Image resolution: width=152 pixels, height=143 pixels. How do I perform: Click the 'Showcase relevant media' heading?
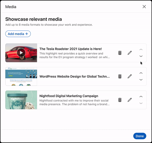(x=33, y=19)
